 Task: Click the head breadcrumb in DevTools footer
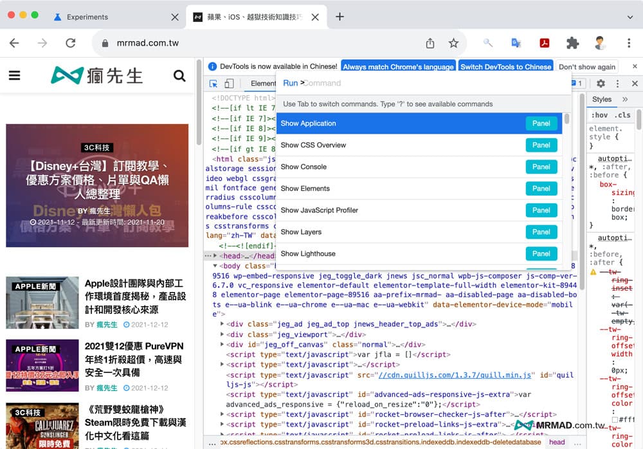[x=557, y=442]
